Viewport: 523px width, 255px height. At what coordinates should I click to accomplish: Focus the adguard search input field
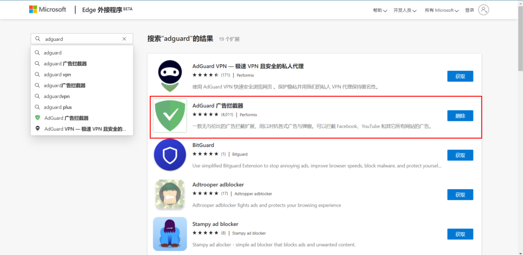pos(82,39)
